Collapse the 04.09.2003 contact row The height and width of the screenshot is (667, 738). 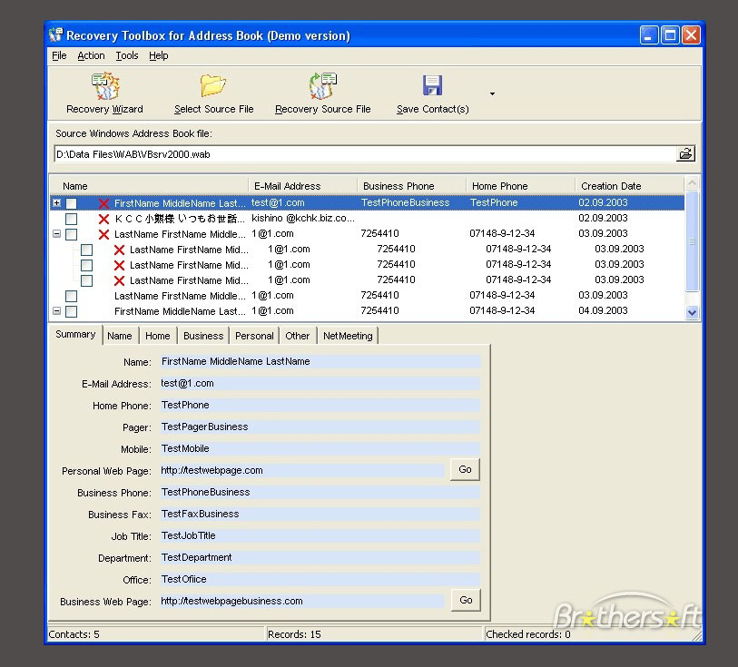coord(56,311)
